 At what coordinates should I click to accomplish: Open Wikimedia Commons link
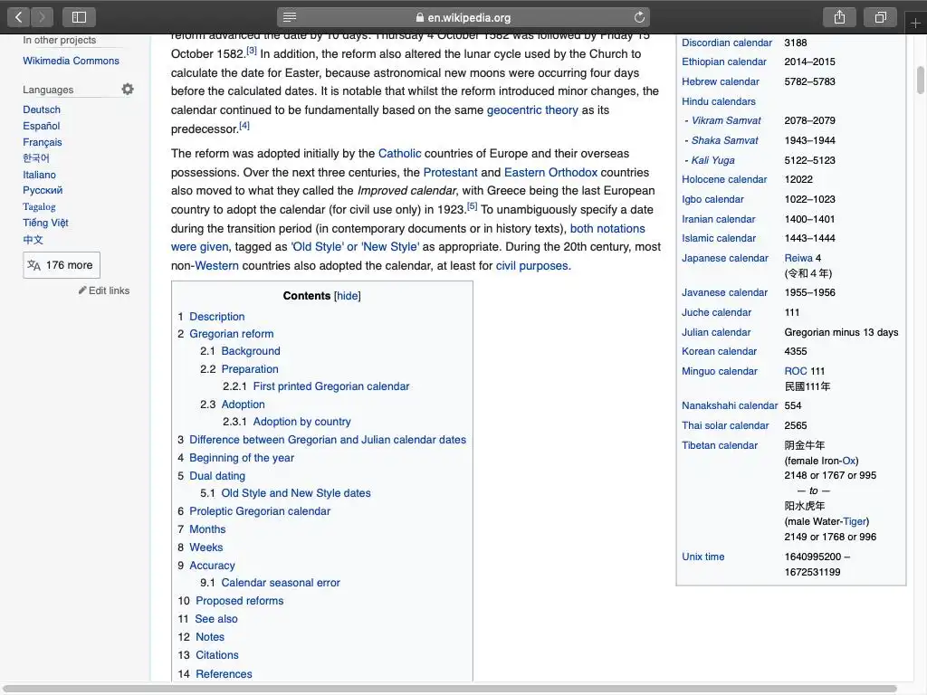click(71, 61)
